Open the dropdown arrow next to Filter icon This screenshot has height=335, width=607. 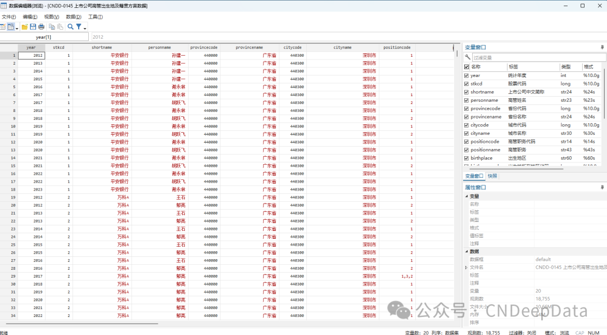point(84,27)
